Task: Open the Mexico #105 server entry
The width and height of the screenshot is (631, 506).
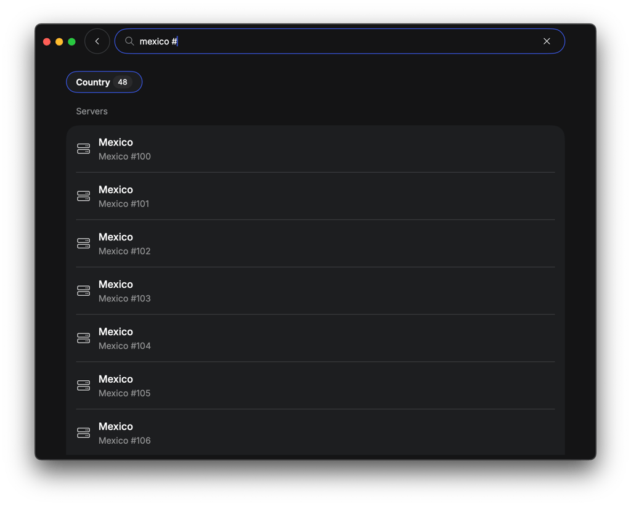Action: tap(315, 386)
